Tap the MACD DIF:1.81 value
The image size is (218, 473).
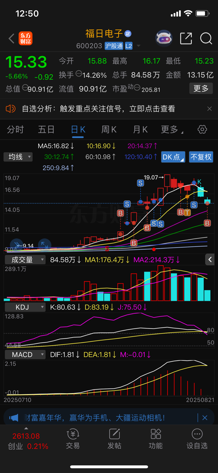(x=65, y=355)
